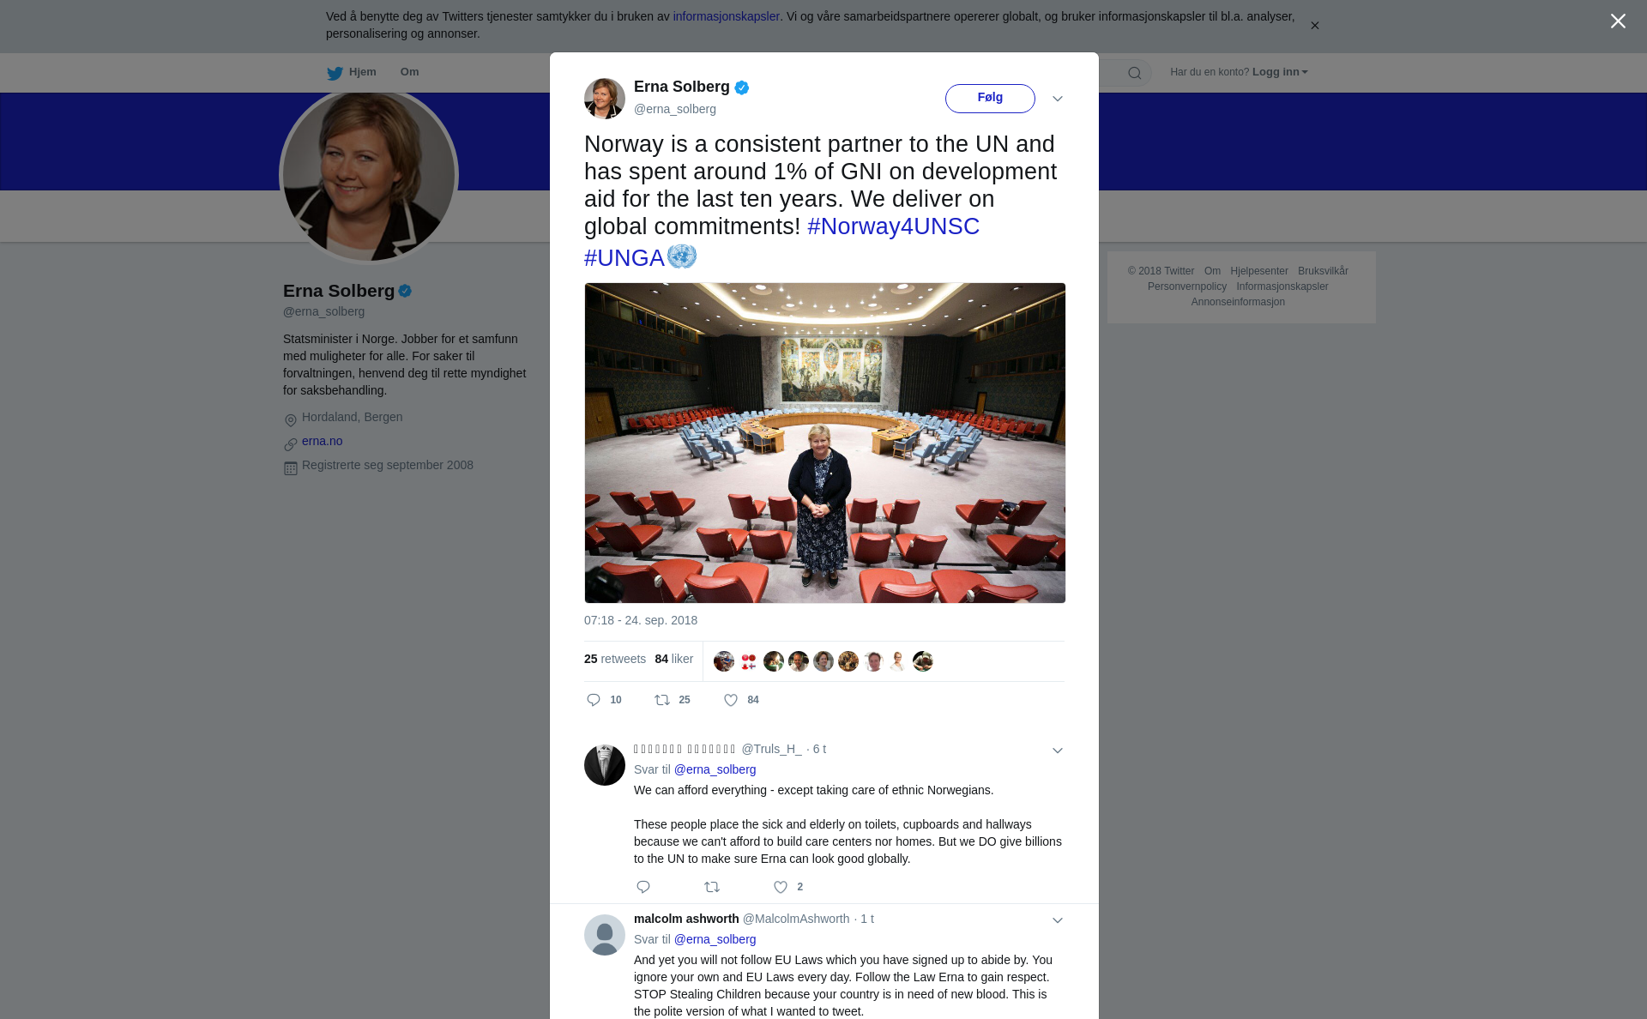
Task: Click the Twitter bird Hjem icon
Action: (335, 73)
